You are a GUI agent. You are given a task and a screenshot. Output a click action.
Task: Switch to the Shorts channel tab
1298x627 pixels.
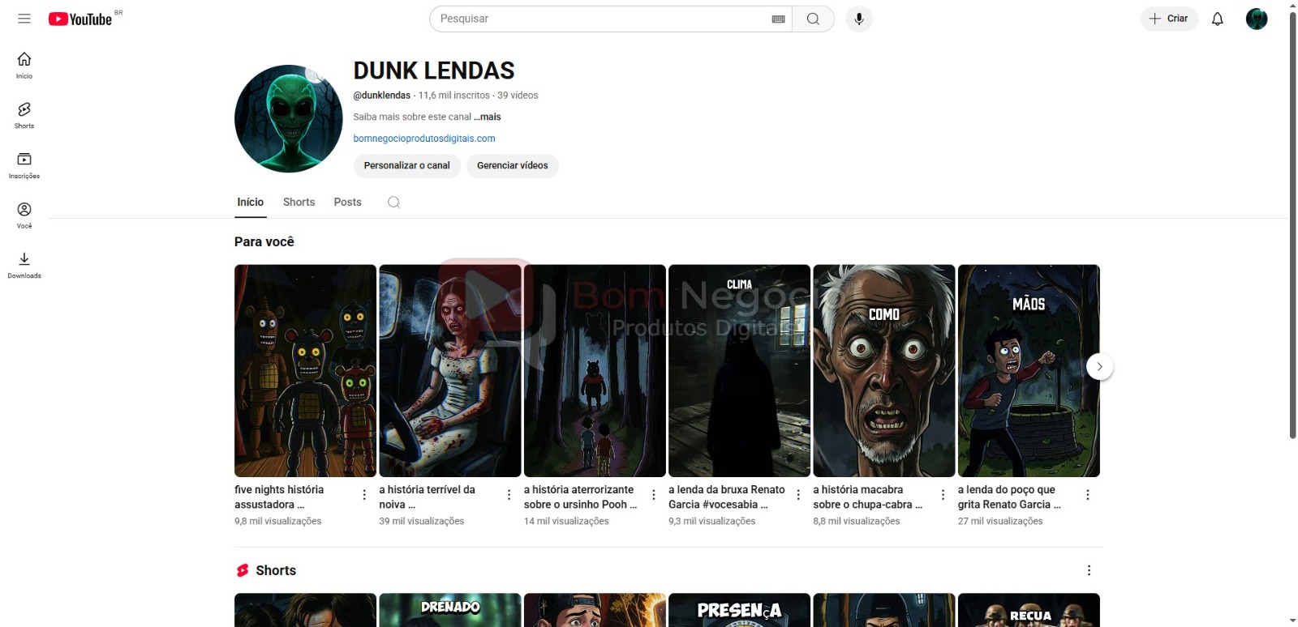[299, 203]
